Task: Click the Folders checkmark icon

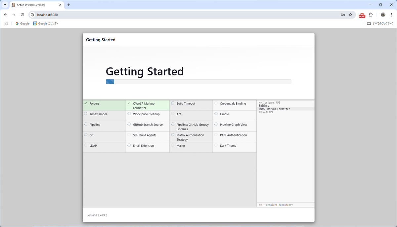Action: coord(86,103)
